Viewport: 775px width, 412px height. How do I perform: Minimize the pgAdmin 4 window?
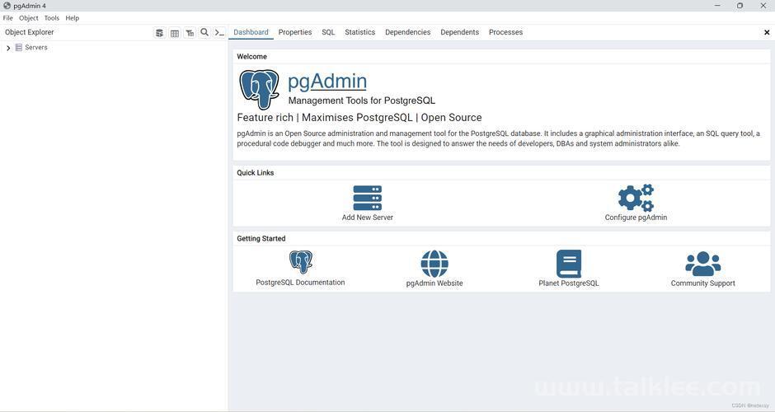tap(717, 6)
